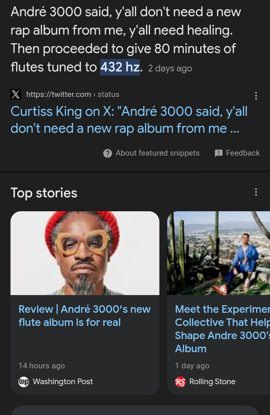Open the "Meet the Experimental Collective" story headline
This screenshot has width=270, height=415.
click(222, 329)
